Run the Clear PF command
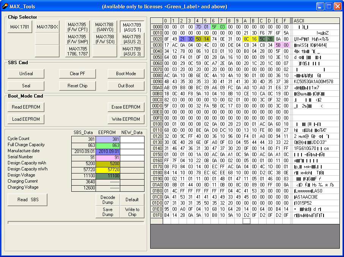The height and width of the screenshot is (257, 344). (77, 74)
